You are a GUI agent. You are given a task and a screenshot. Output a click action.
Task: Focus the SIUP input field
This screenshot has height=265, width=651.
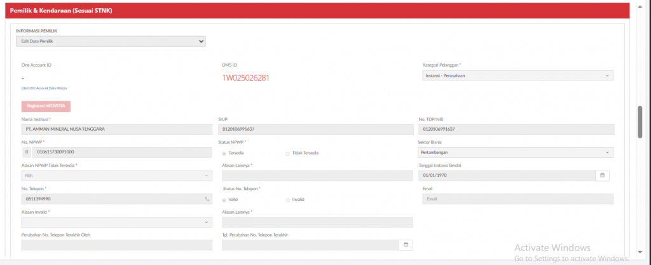click(315, 129)
